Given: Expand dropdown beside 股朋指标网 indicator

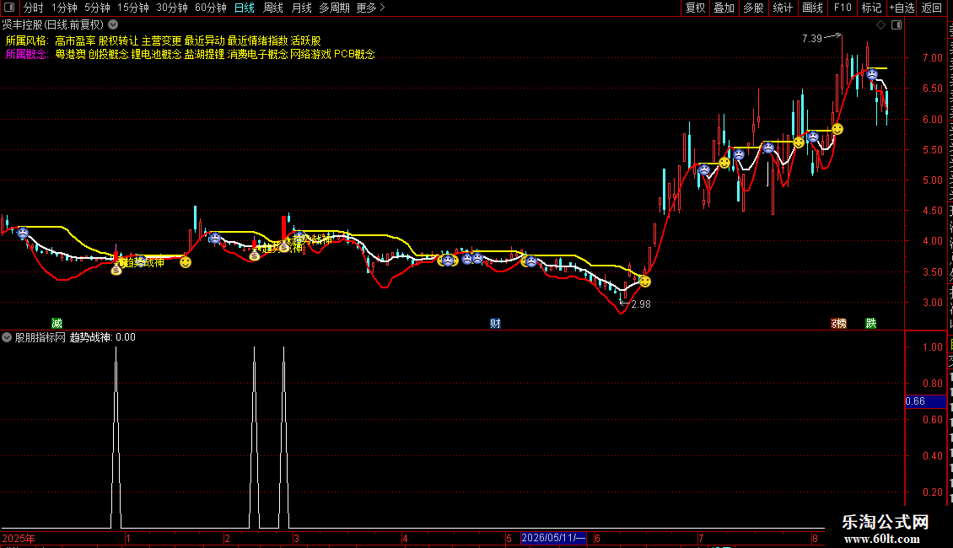Looking at the screenshot, I should point(7,337).
